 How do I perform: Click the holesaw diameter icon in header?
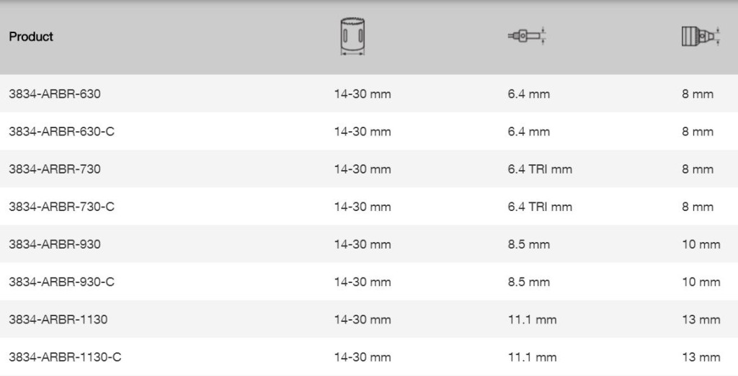tap(352, 37)
